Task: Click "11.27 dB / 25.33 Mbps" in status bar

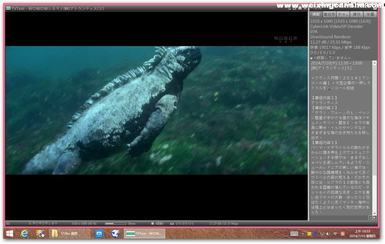Action: 224,224
